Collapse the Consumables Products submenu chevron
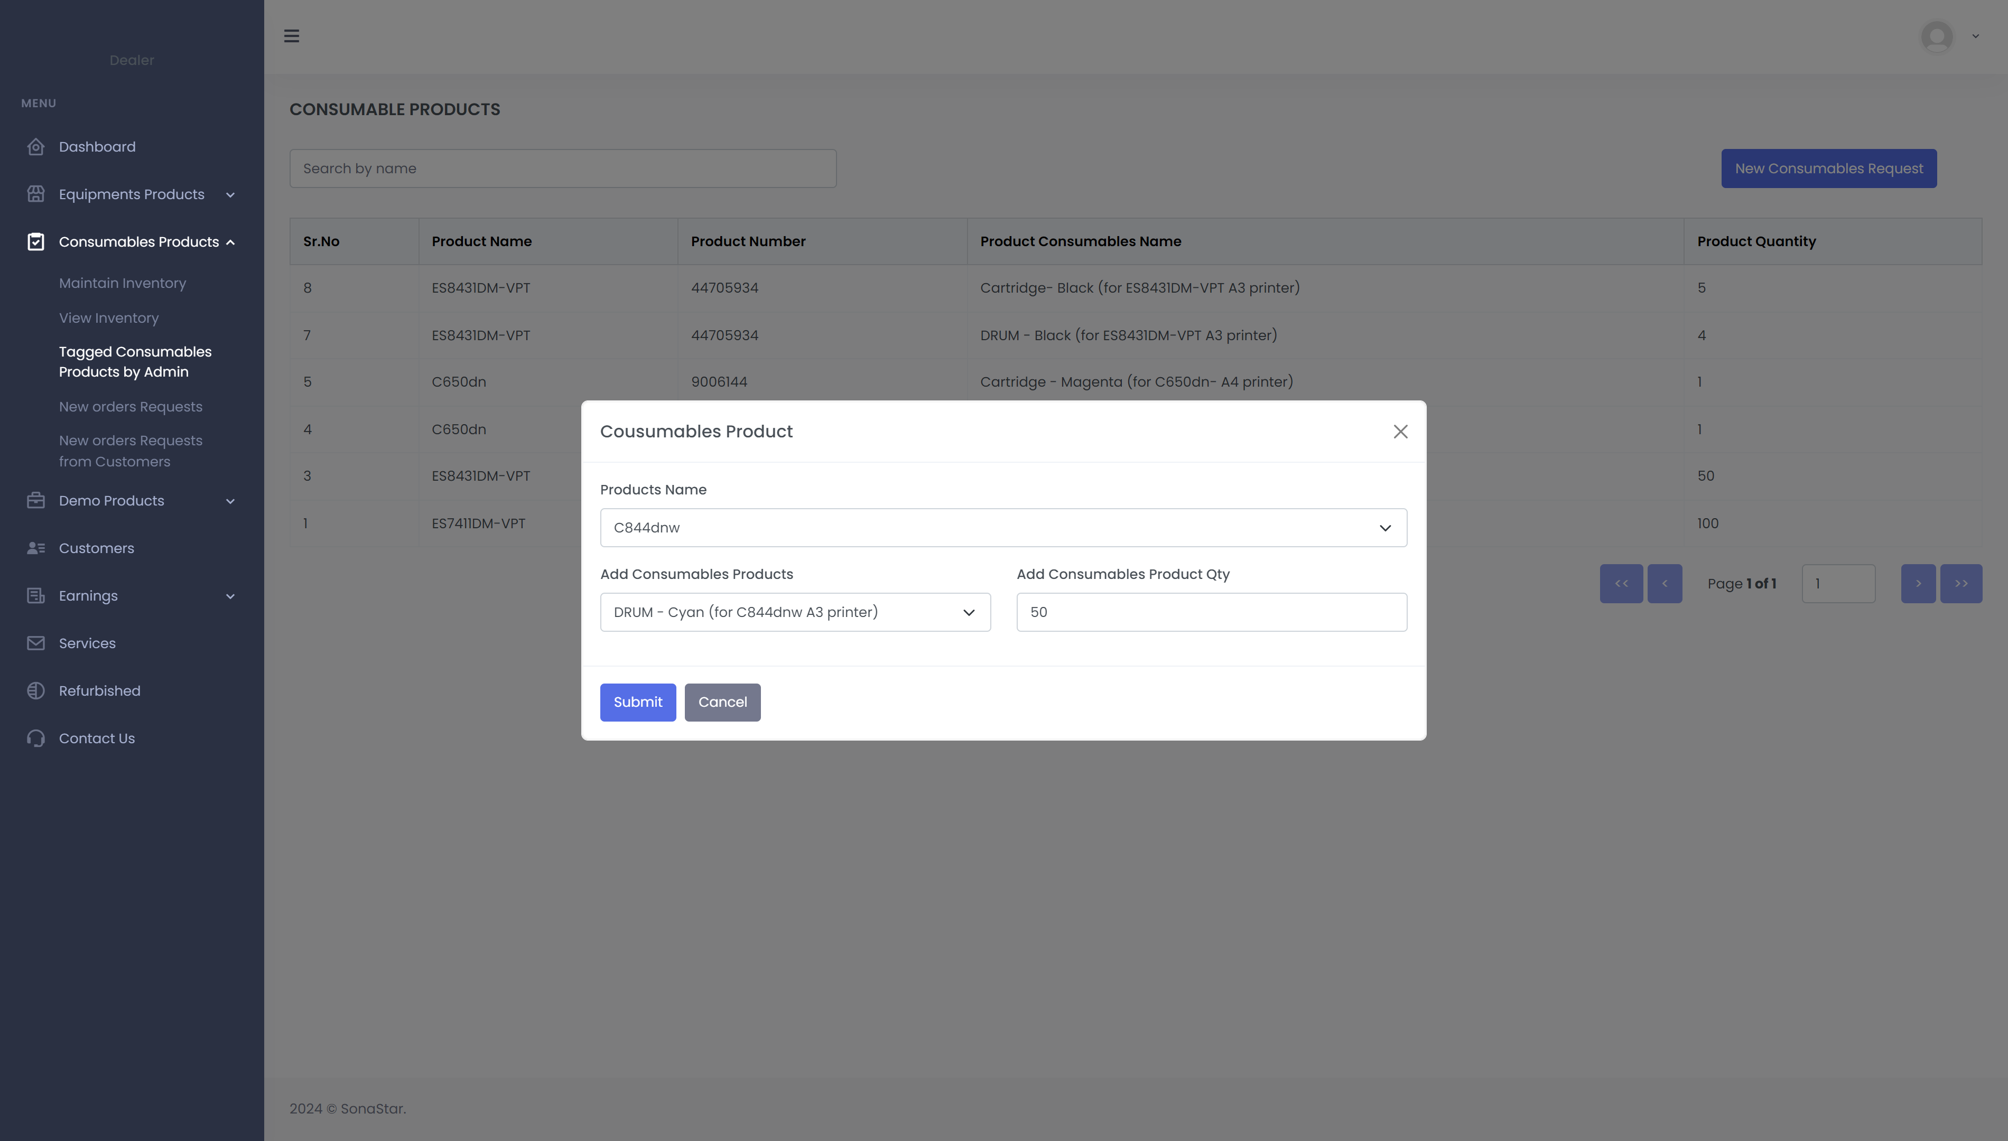The width and height of the screenshot is (2008, 1141). pos(230,242)
